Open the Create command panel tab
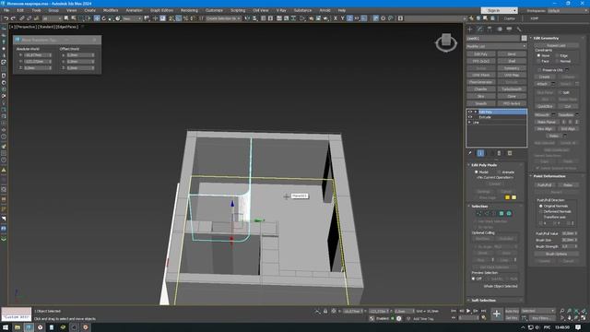 pyautogui.click(x=469, y=29)
